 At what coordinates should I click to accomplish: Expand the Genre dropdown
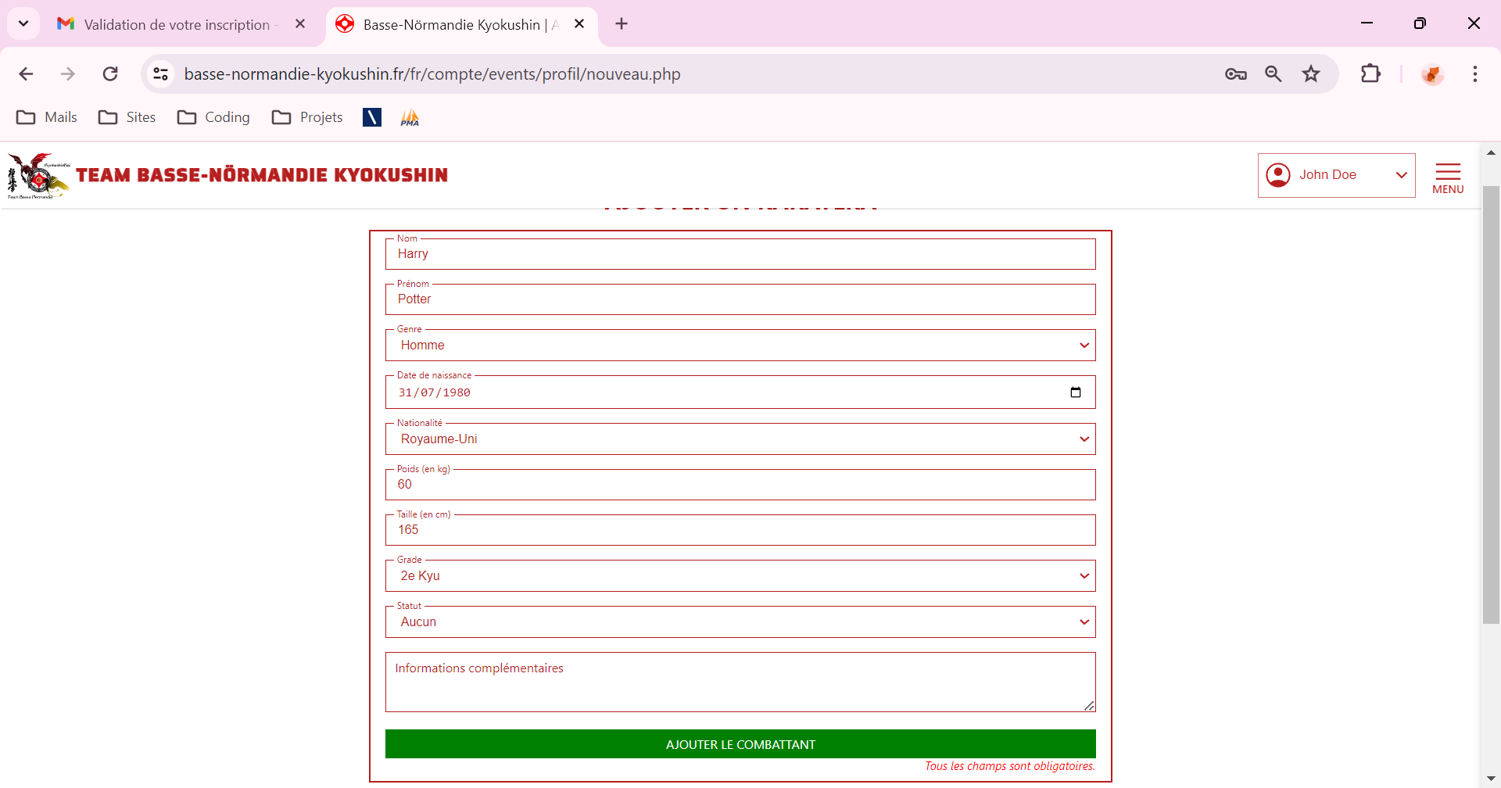pyautogui.click(x=740, y=346)
